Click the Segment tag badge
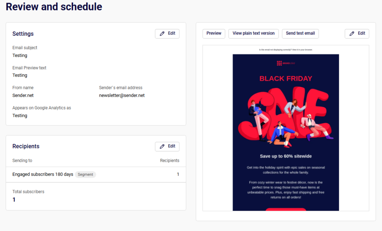 pyautogui.click(x=85, y=174)
